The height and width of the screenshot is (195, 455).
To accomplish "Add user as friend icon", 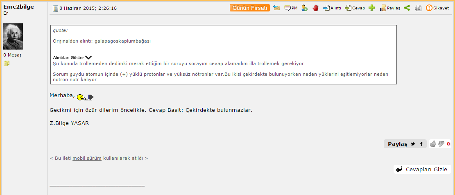I will pyautogui.click(x=304, y=8).
